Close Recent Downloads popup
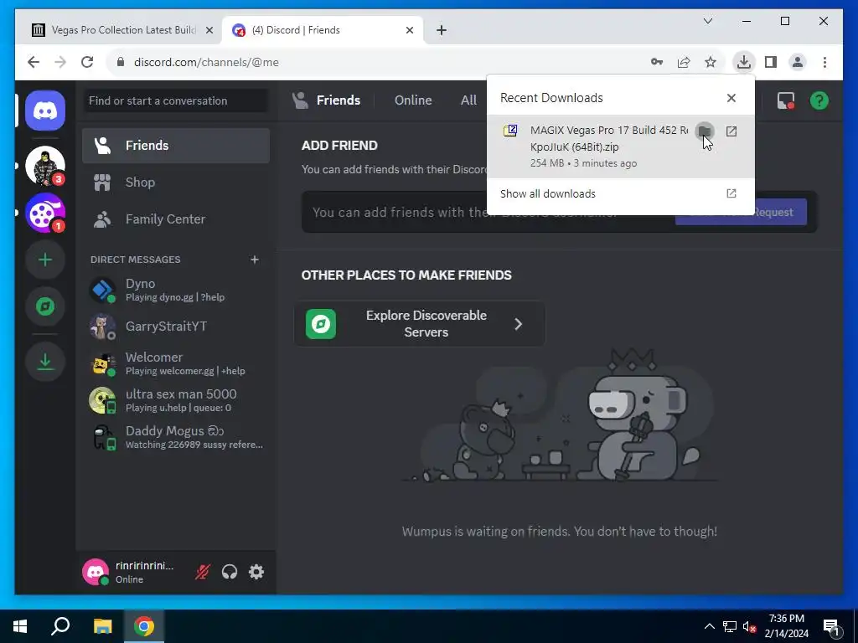Screen dimensions: 858x643 [x=731, y=98]
